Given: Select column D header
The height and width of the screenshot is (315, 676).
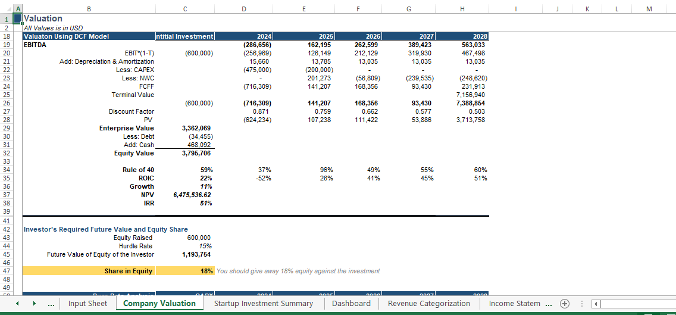Looking at the screenshot, I should tap(244, 9).
